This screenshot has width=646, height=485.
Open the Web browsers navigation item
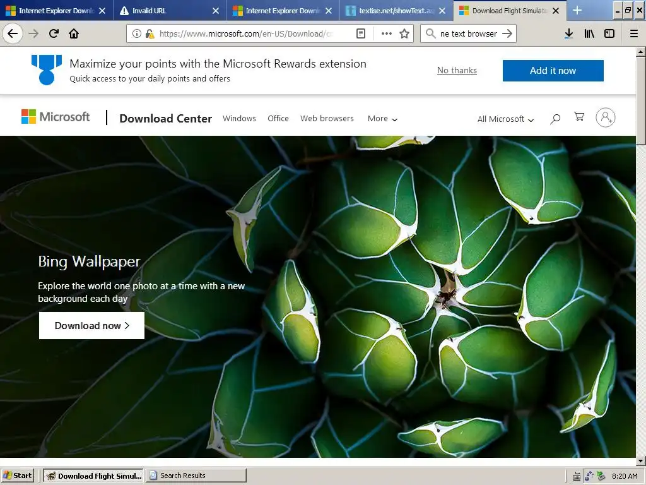[x=327, y=118]
